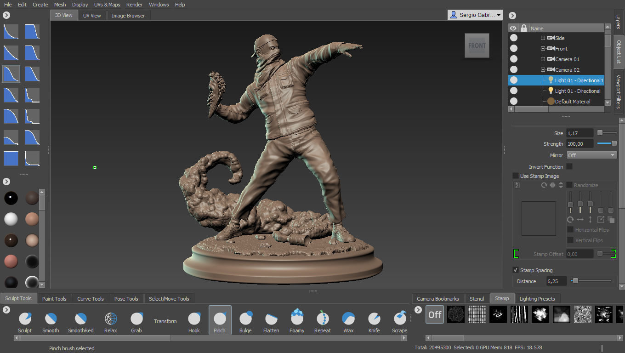Expand the Front camera node

pyautogui.click(x=543, y=48)
